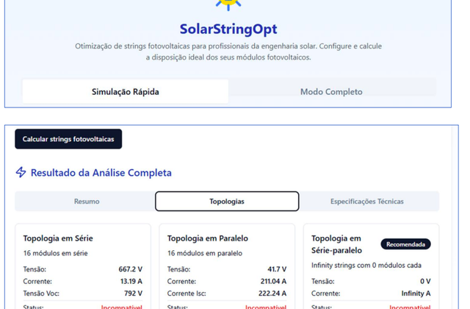
Task: Click 'Infinity strings com 0 módulos cada'
Action: (366, 265)
